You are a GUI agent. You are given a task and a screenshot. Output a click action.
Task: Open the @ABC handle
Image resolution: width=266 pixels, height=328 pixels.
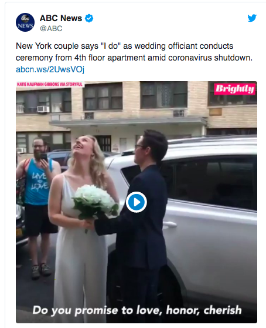click(x=51, y=28)
